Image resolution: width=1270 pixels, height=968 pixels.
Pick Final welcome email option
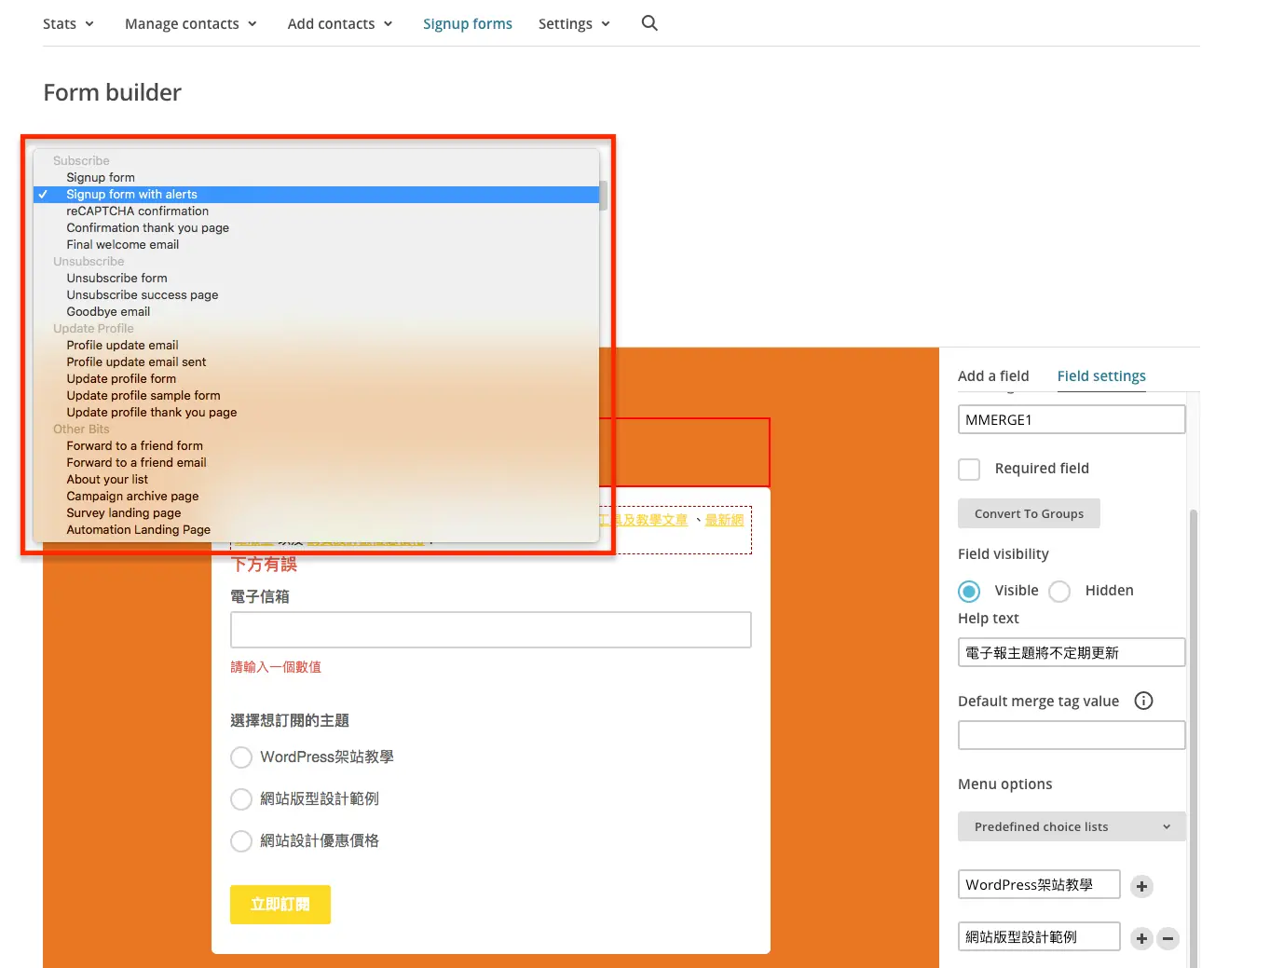316,244
